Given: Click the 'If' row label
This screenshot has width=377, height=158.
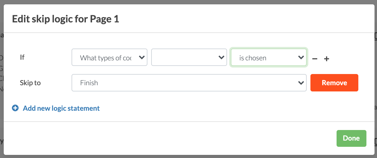Looking at the screenshot, I should pos(22,58).
